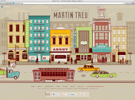Click the Tweet share button
The image size is (135, 100).
(x=72, y=94)
